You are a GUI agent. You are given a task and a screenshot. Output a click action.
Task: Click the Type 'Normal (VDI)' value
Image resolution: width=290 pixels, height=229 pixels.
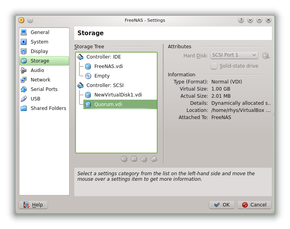226,81
